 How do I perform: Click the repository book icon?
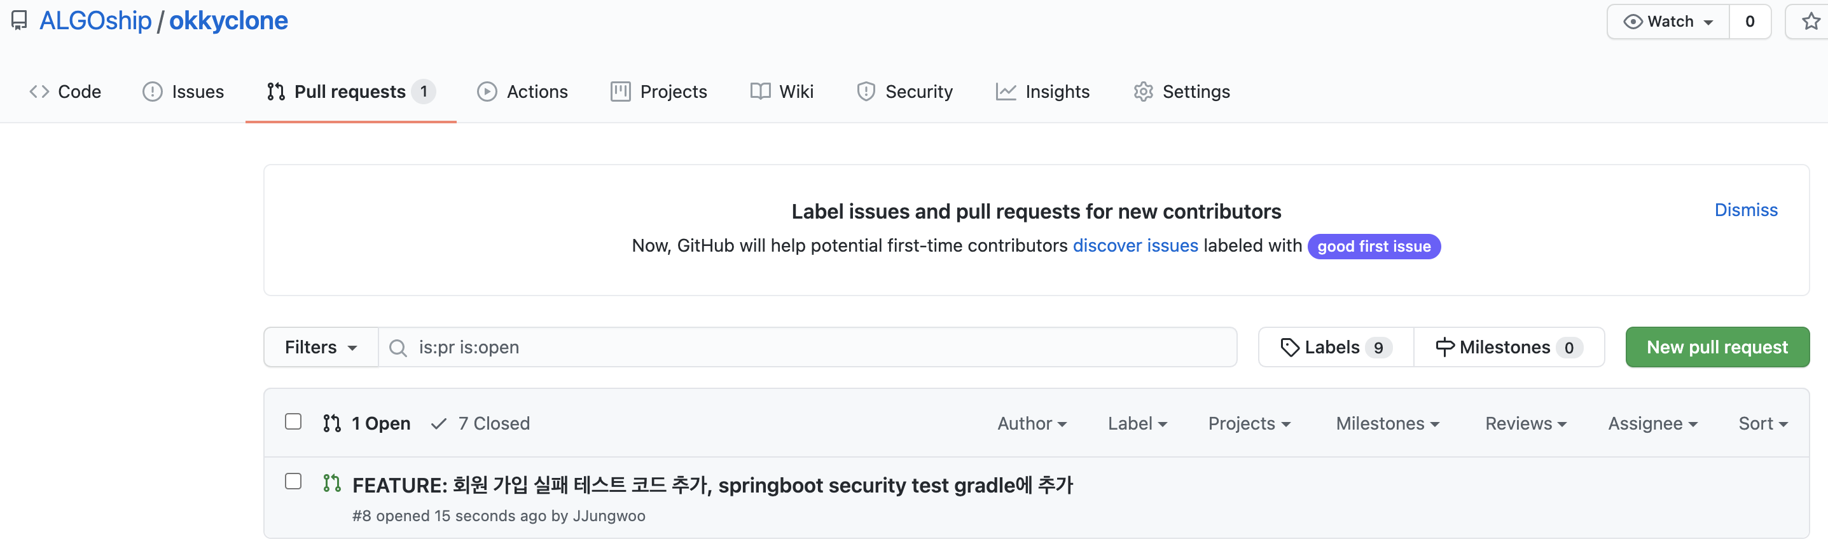coord(19,20)
